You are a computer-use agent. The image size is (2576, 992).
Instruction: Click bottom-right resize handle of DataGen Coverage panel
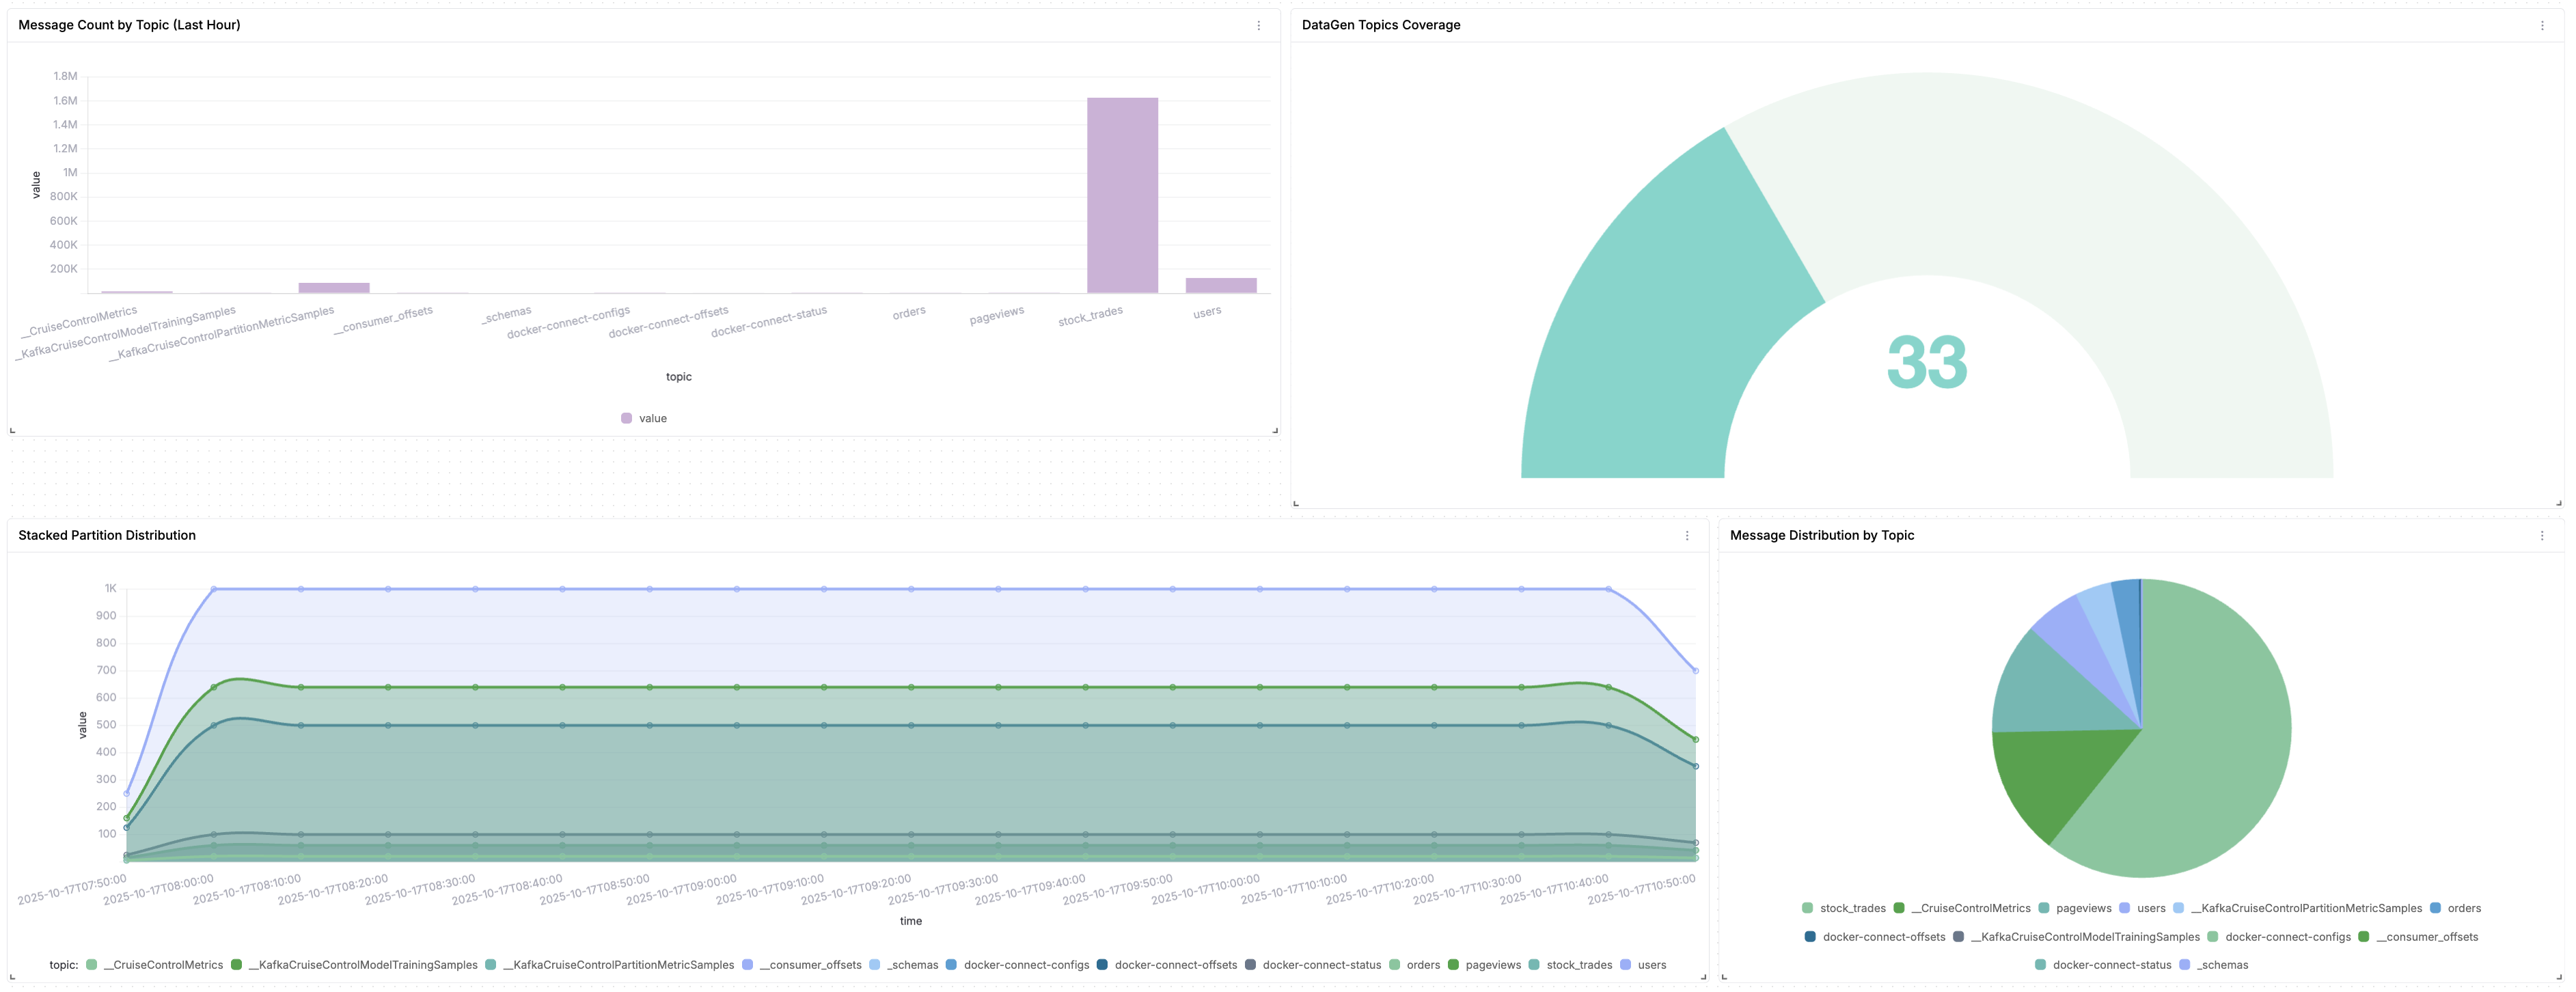(2559, 503)
